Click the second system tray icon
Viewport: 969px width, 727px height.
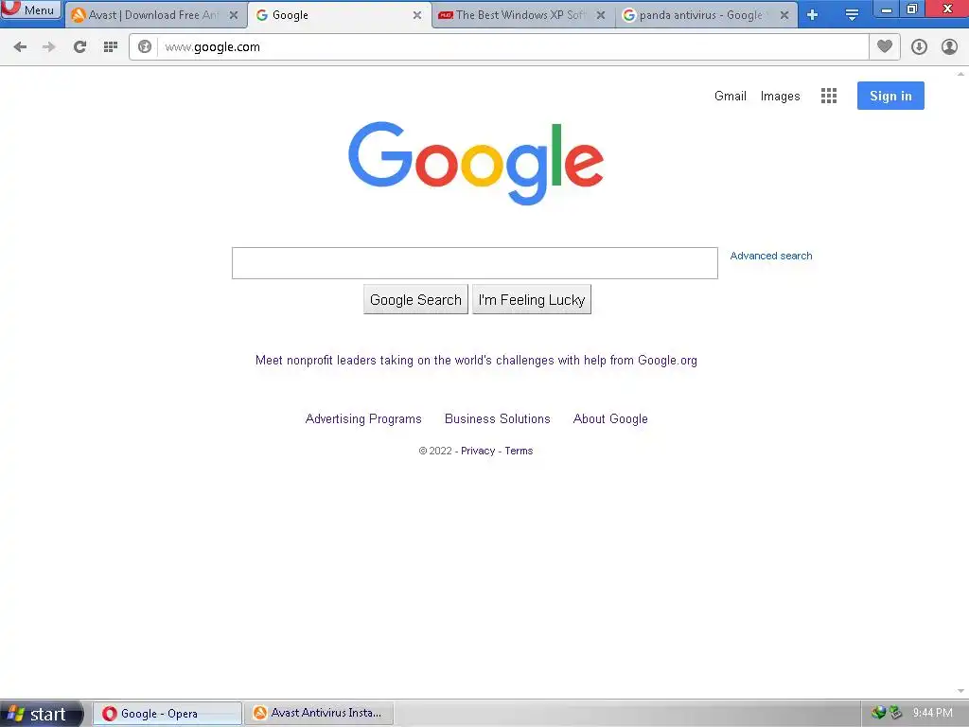click(895, 713)
